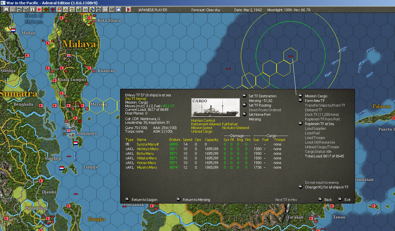Click Set Home Port

point(259,115)
